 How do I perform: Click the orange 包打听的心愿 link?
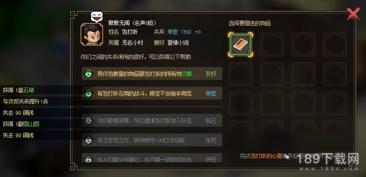pyautogui.click(x=266, y=156)
